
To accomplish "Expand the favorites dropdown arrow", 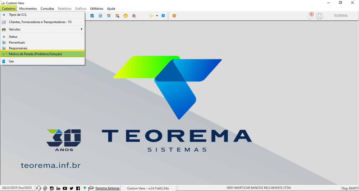I will tap(157, 16).
